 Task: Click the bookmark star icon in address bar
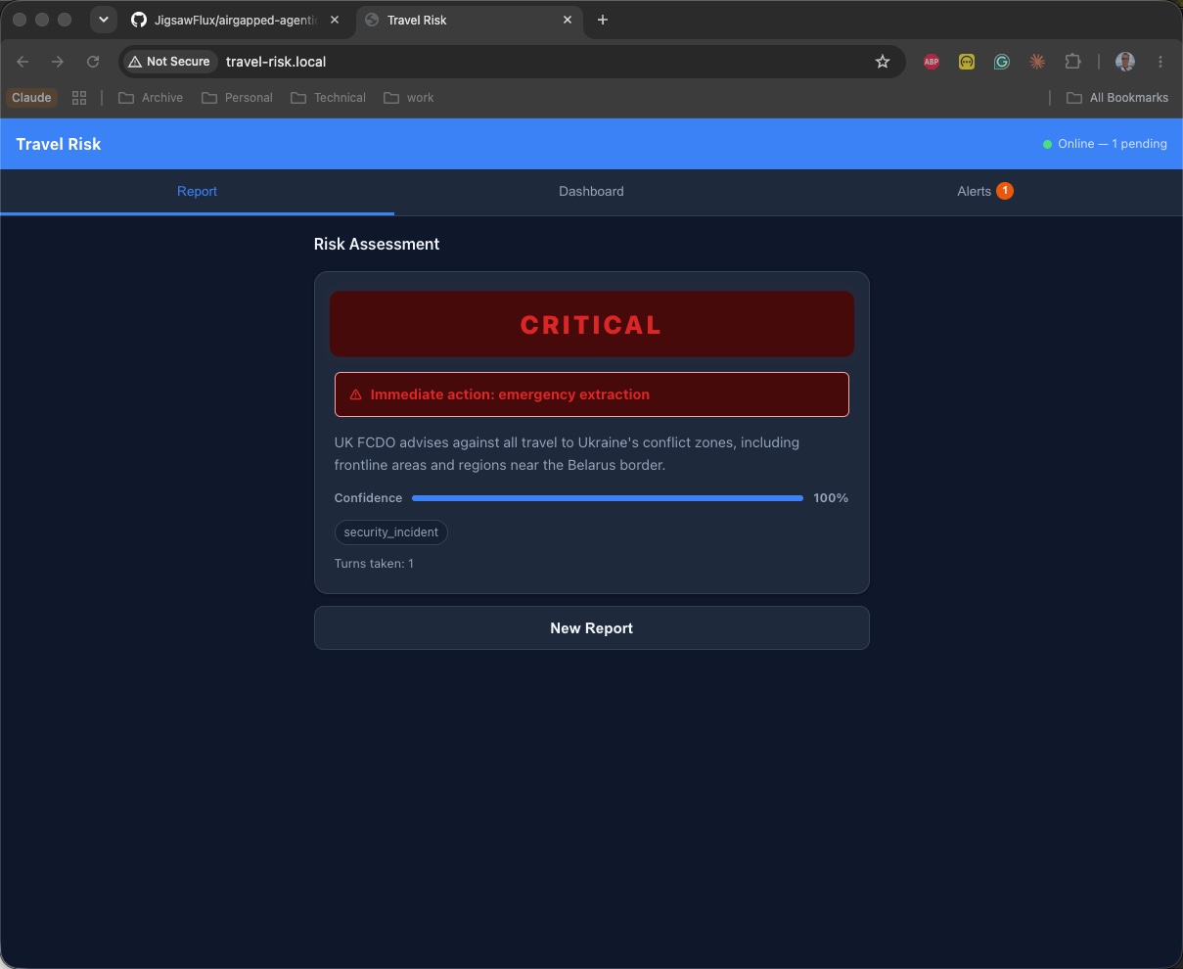(x=883, y=62)
